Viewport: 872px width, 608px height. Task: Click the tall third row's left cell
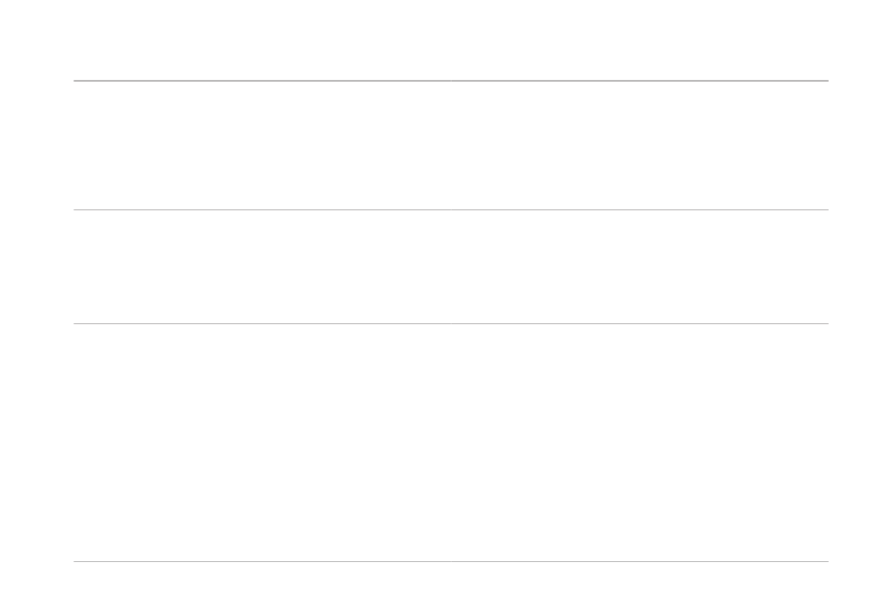click(262, 443)
